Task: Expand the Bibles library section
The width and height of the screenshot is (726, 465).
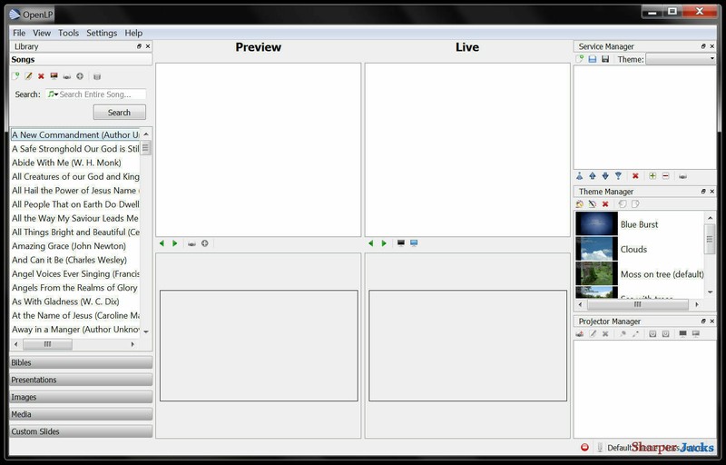Action: point(81,362)
